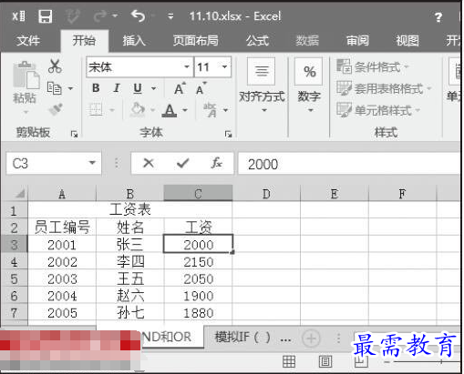Switch to the 页面布局 tab
This screenshot has width=464, height=374.
point(196,40)
